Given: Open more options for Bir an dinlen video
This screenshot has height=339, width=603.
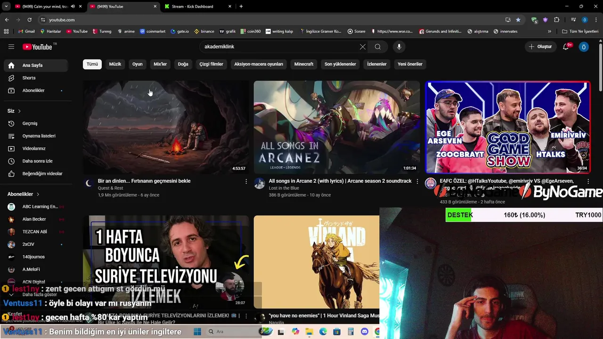Looking at the screenshot, I should tap(246, 181).
